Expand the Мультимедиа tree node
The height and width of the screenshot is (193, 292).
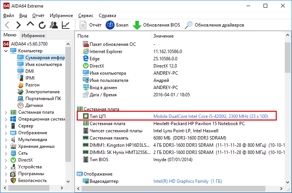tap(6, 140)
